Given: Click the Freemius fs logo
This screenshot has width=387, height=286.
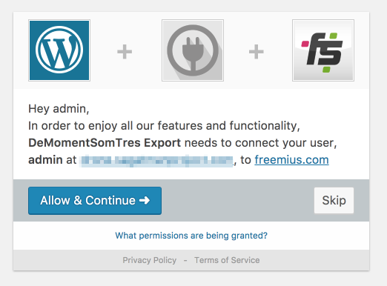Looking at the screenshot, I should click(x=323, y=50).
